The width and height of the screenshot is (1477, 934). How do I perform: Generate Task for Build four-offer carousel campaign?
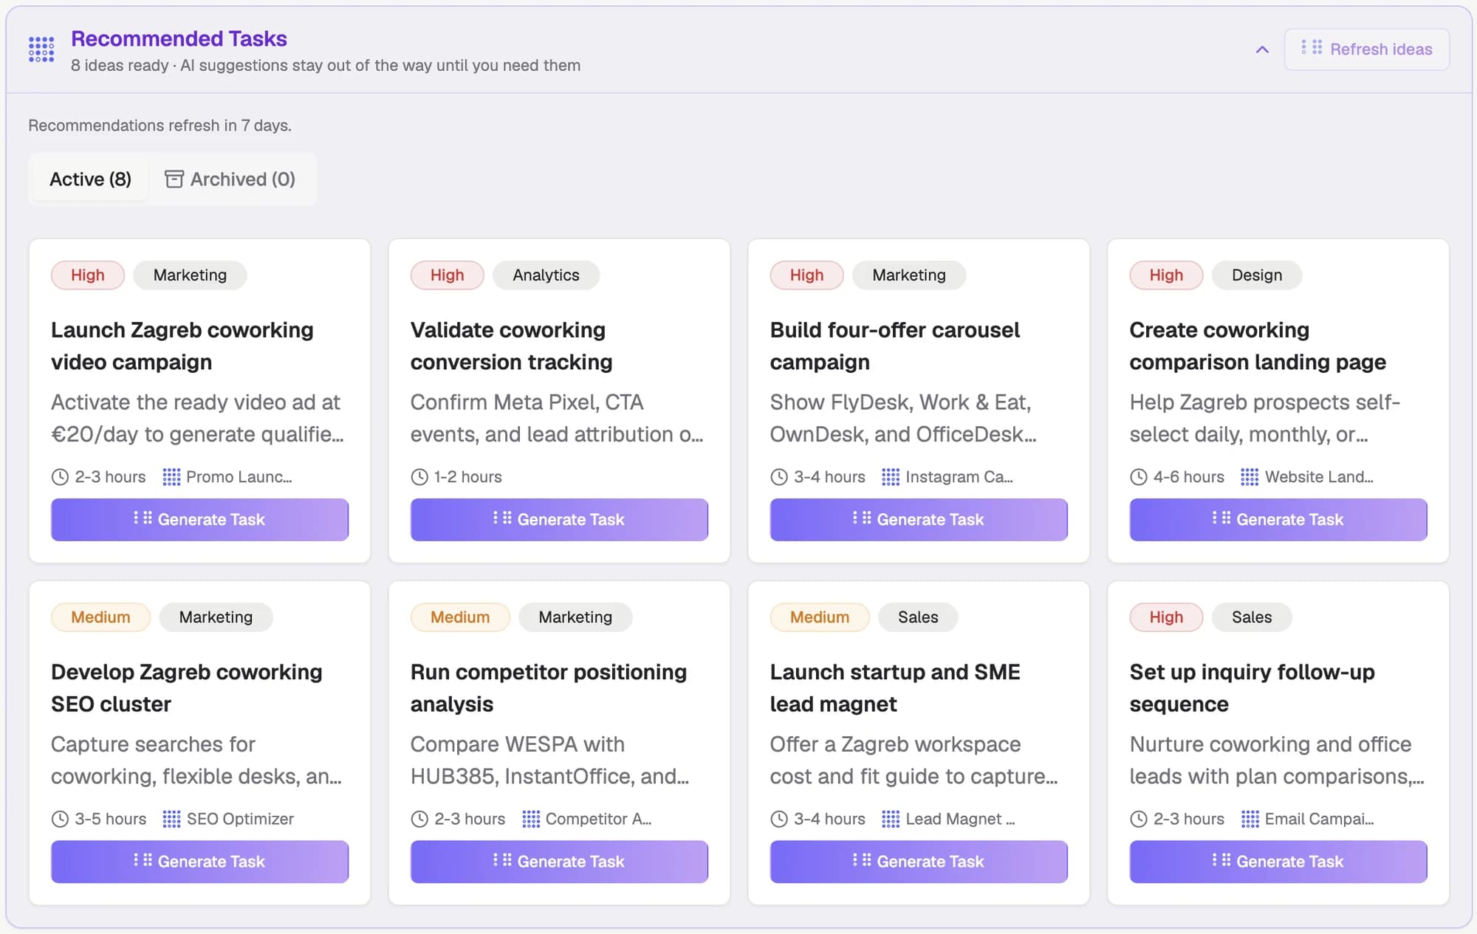919,519
